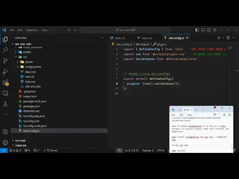The image size is (239, 179).
Task: Open run button dropdown arrow
Action: pyautogui.click(x=223, y=38)
